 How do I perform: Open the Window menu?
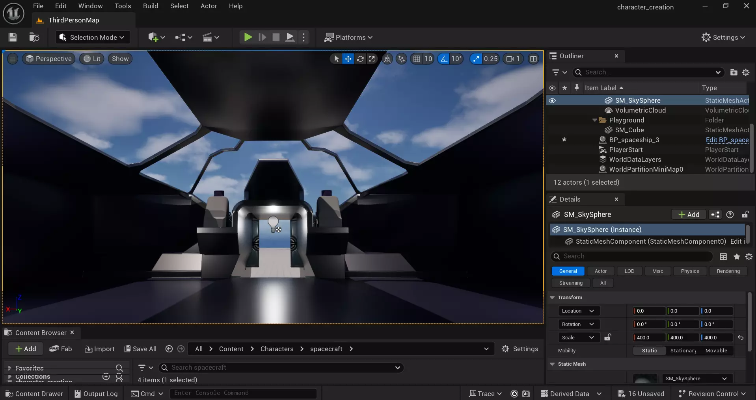[90, 6]
